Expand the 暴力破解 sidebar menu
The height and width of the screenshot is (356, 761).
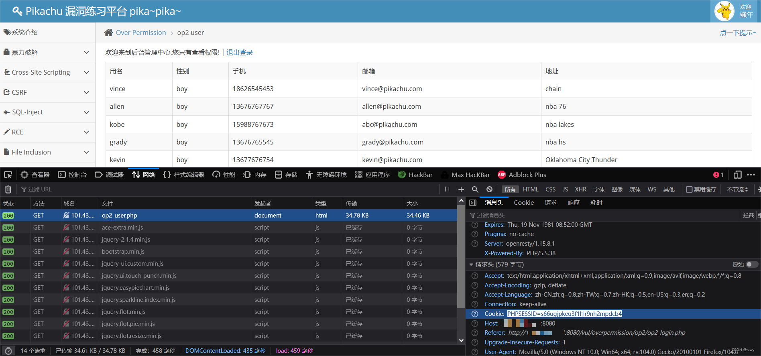click(x=47, y=53)
